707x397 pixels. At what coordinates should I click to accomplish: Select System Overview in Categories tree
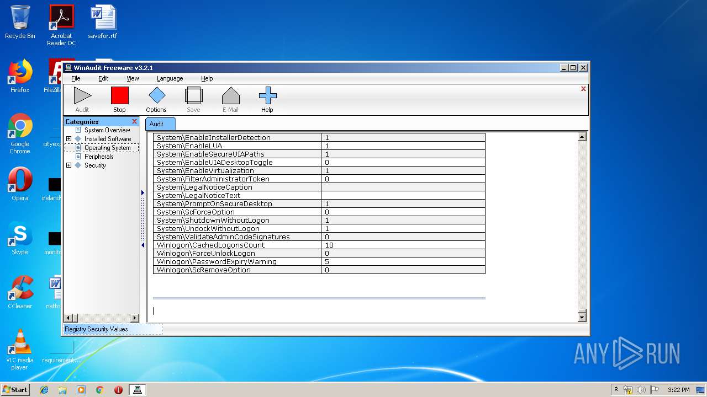coord(107,130)
